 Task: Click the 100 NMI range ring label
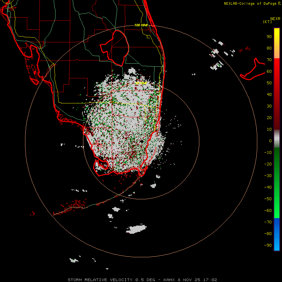(x=141, y=25)
